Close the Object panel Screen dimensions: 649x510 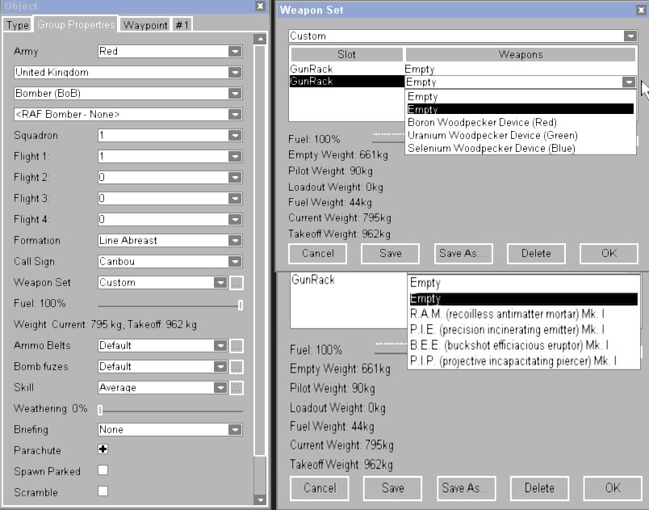click(x=260, y=6)
